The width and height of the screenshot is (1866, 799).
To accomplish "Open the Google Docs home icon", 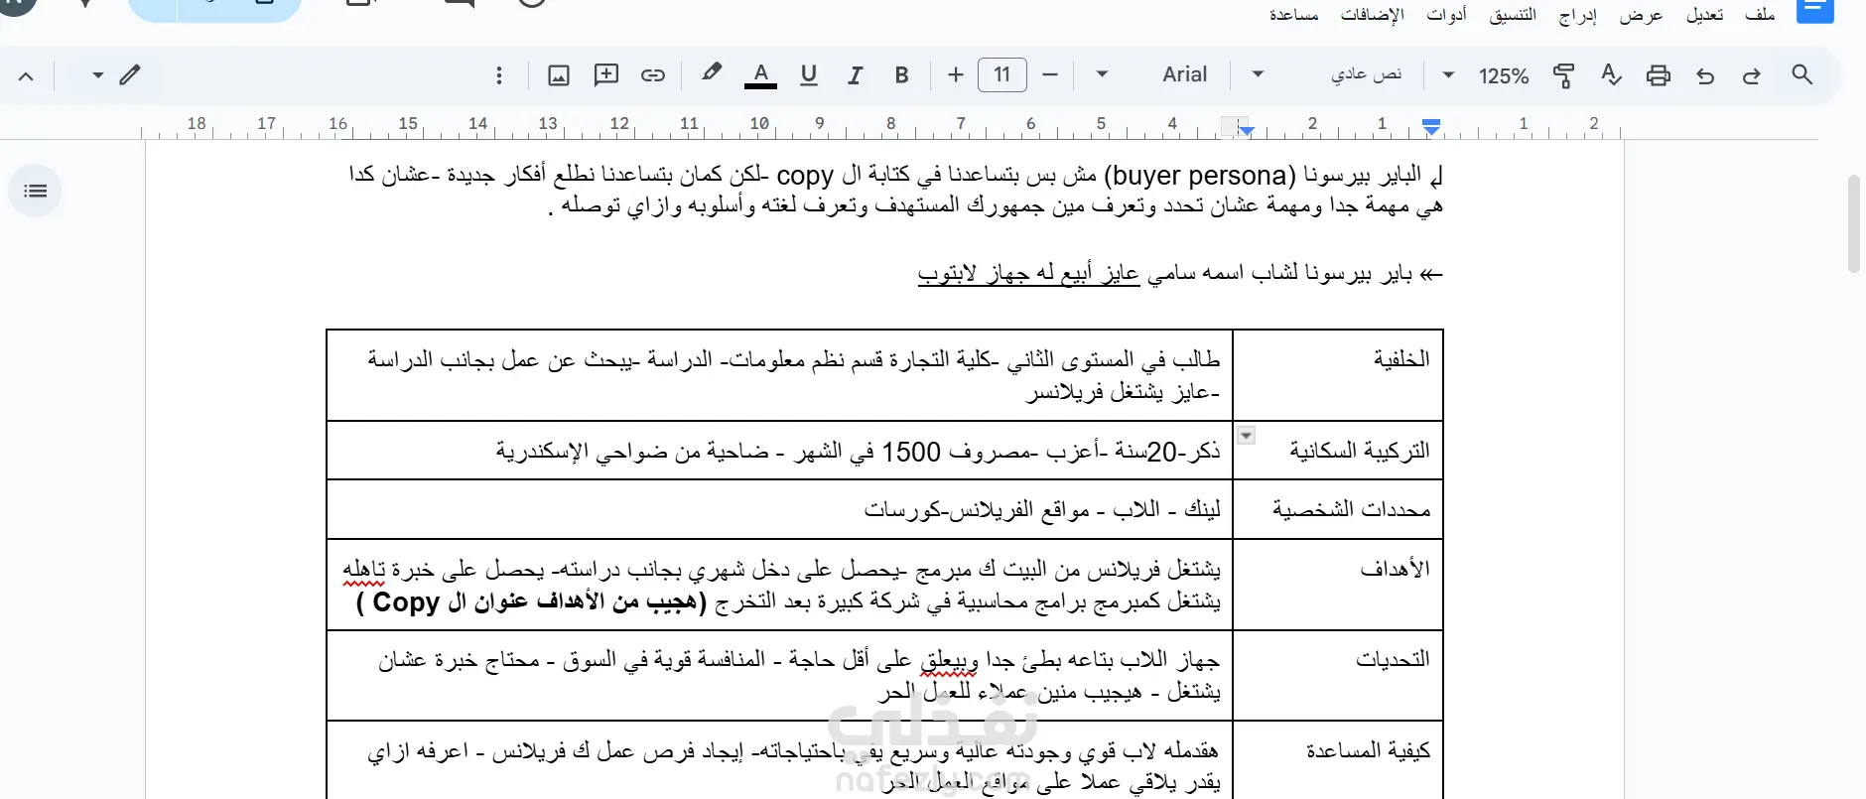I will (x=1815, y=11).
